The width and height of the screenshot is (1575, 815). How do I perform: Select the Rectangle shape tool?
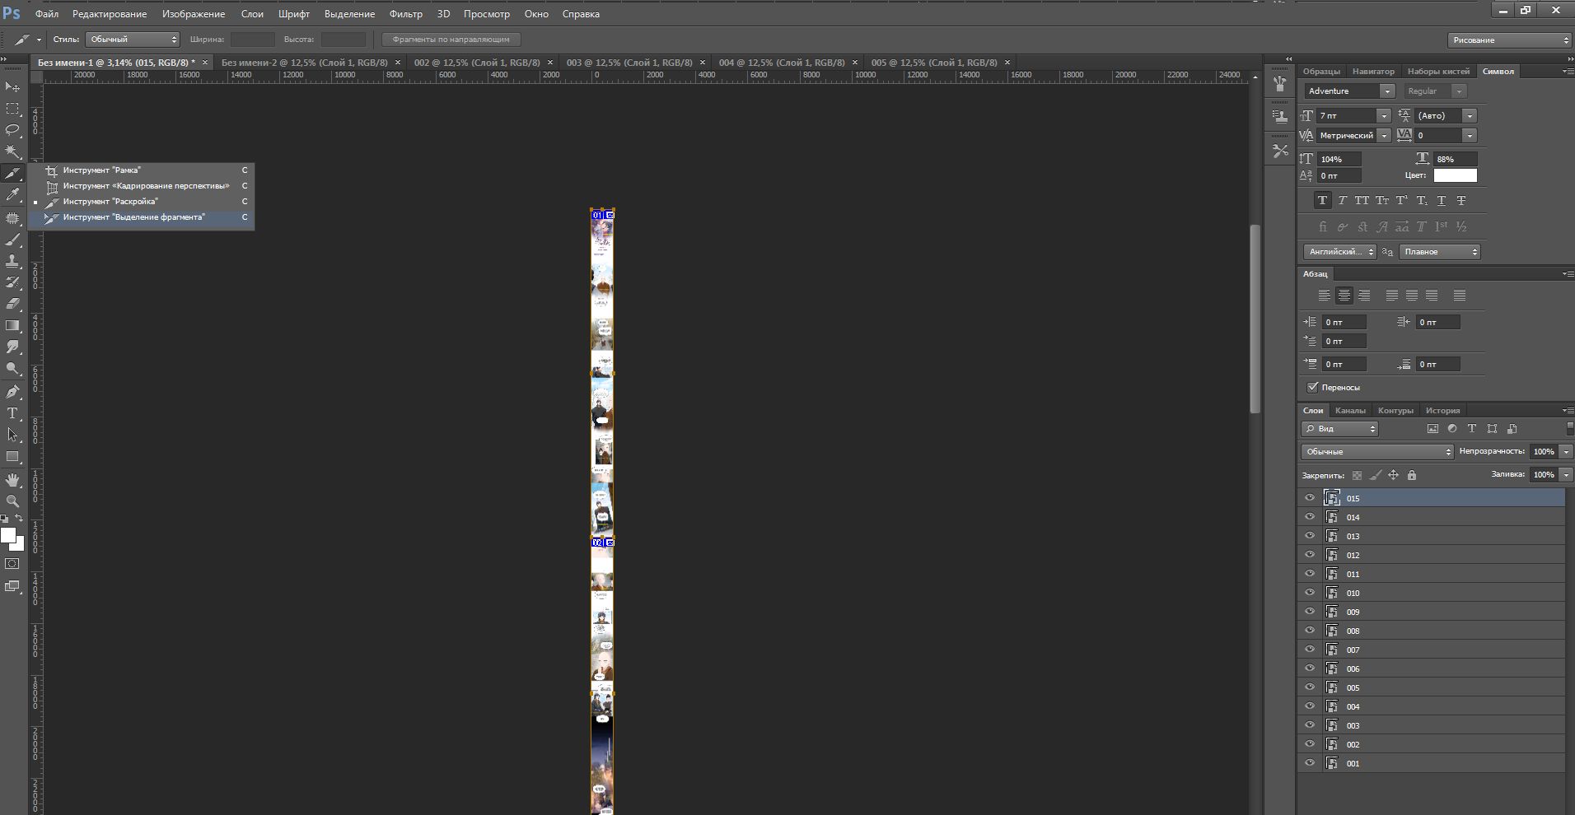[x=12, y=456]
